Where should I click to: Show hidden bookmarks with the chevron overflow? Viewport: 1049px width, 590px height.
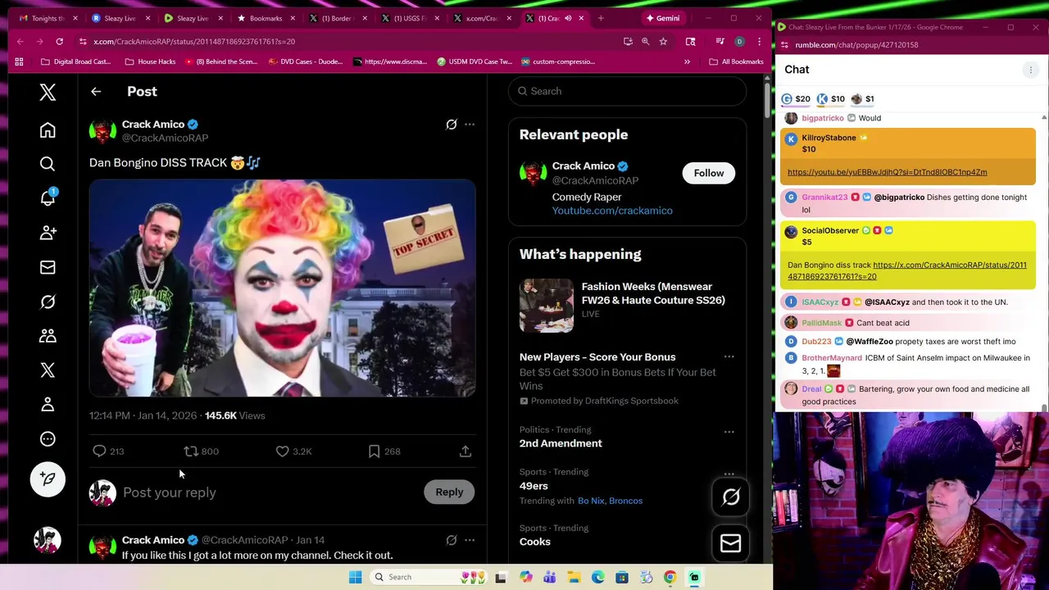click(x=687, y=61)
